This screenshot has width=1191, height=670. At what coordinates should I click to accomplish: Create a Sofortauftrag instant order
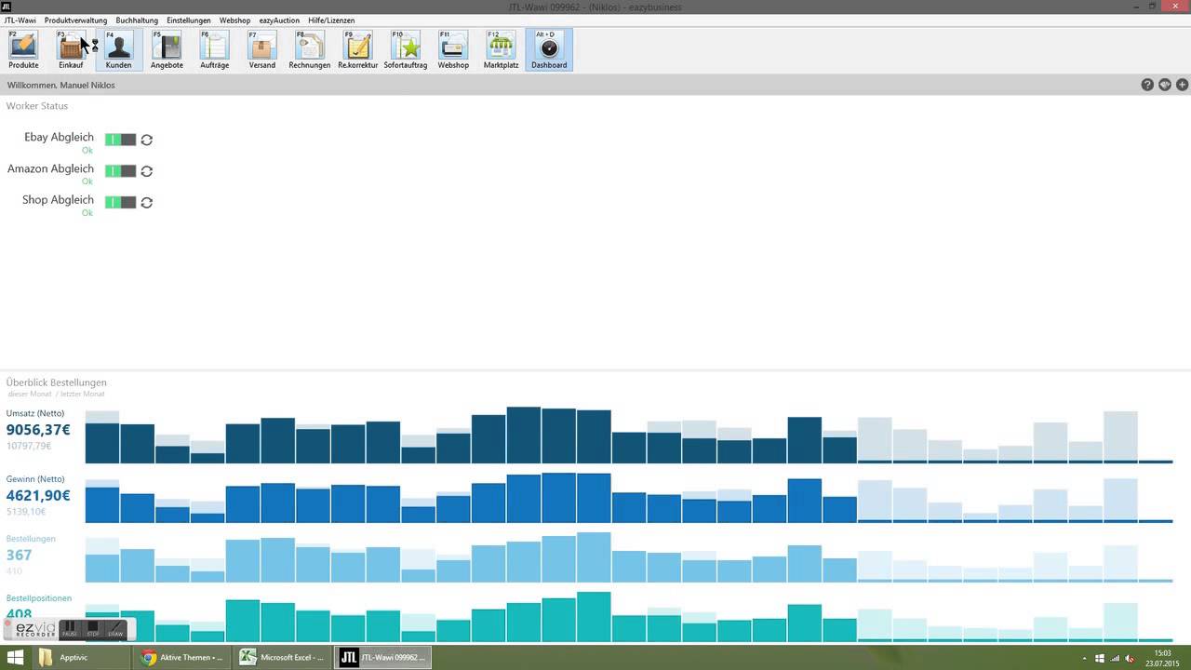405,50
